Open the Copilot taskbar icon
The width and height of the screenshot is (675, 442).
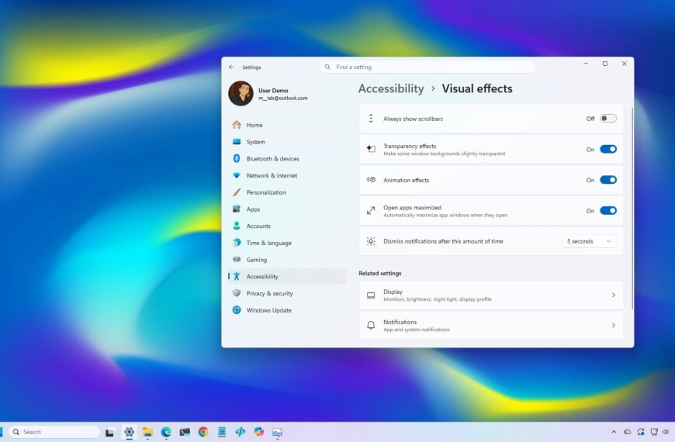(x=258, y=432)
